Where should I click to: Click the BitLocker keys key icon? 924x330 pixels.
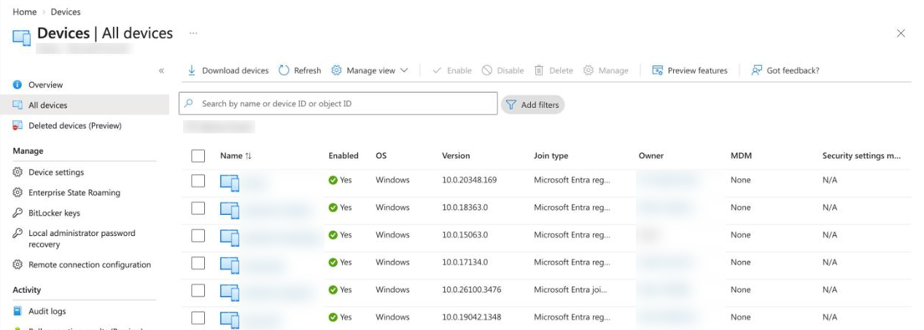(x=18, y=213)
